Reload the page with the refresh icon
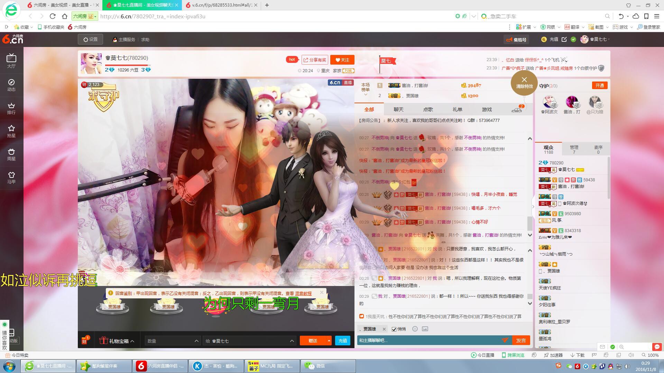Viewport: 664px width, 373px height. point(53,16)
